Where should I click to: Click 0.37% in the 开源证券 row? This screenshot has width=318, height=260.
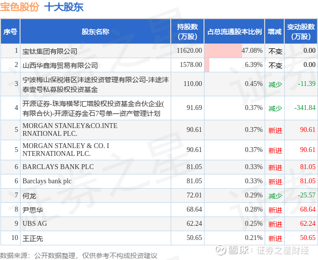pyautogui.click(x=254, y=108)
